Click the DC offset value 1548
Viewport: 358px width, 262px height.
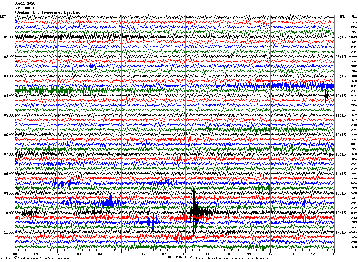pos(354,71)
